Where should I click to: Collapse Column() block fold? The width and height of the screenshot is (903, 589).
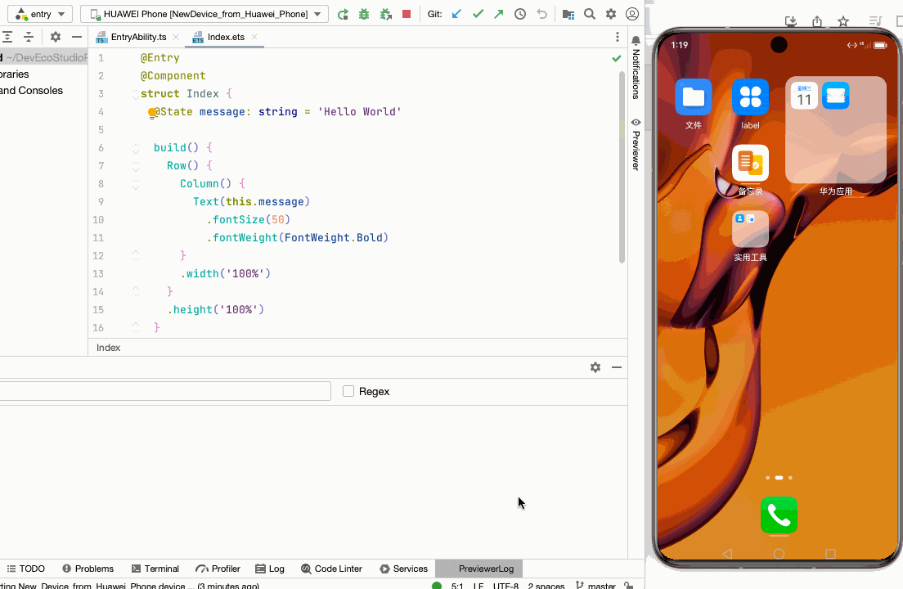tap(135, 184)
